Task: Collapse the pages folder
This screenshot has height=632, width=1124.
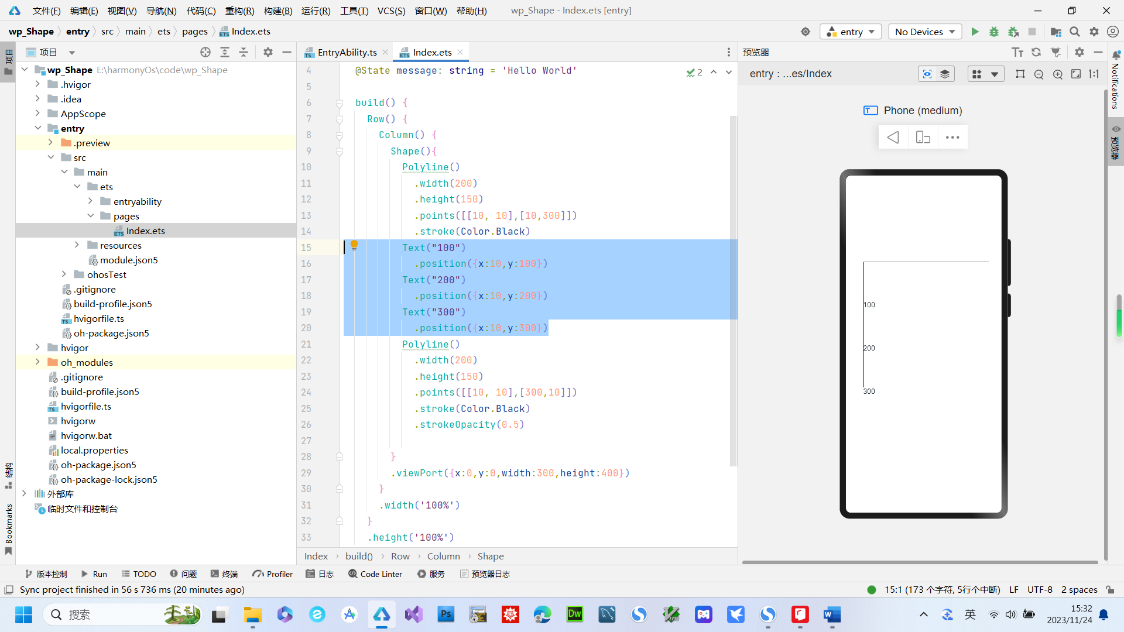Action: pyautogui.click(x=90, y=216)
